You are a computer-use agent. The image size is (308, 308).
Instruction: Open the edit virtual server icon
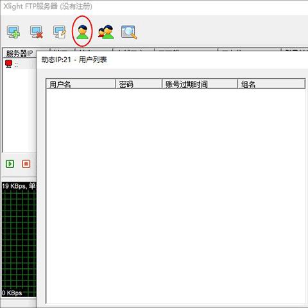60,32
